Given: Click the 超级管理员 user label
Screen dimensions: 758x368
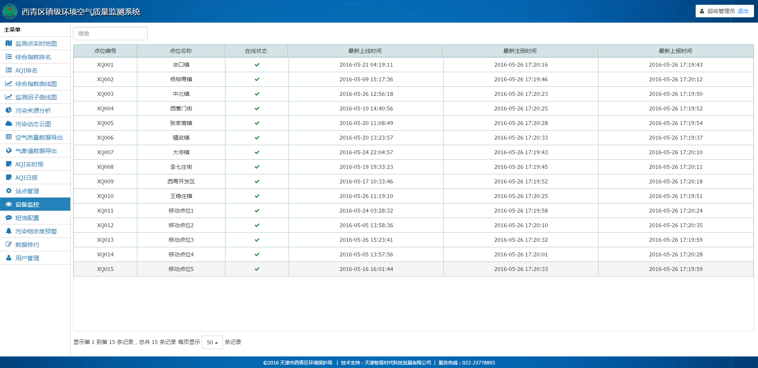Looking at the screenshot, I should (720, 11).
